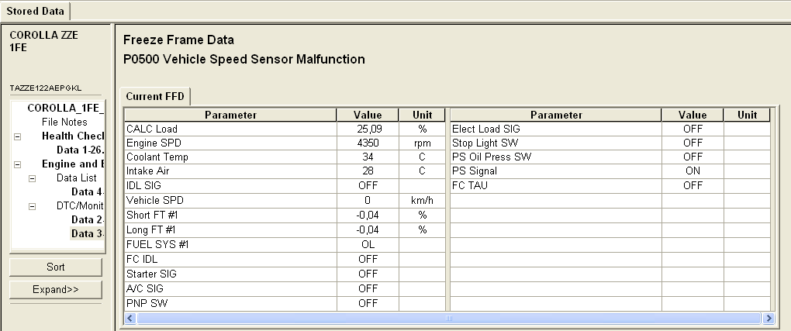Select the Engine SPD parameter row
The height and width of the screenshot is (331, 791).
coord(230,143)
